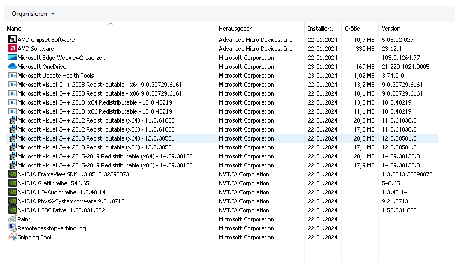This screenshot has height=262, width=455.
Task: Select NVIDIA PhysX-Systemsoftware 9.21.0713 name text
Action: tap(71, 201)
